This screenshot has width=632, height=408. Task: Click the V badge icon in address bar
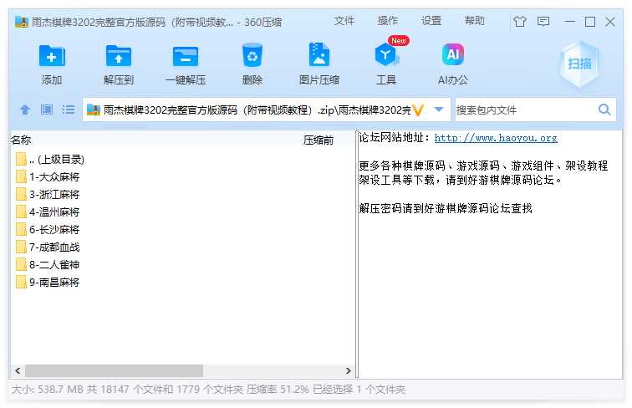[x=418, y=110]
